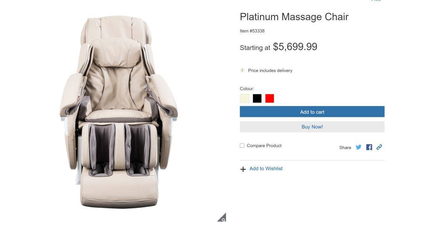Choose the cream colour swatch
This screenshot has width=428, height=227.
[x=245, y=99]
